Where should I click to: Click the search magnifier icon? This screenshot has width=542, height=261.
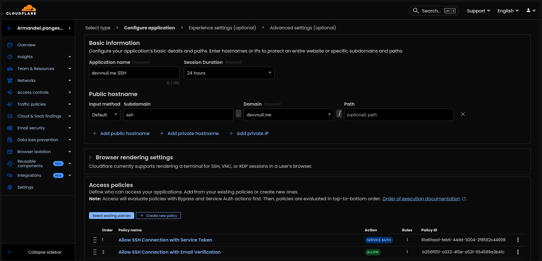tap(416, 11)
